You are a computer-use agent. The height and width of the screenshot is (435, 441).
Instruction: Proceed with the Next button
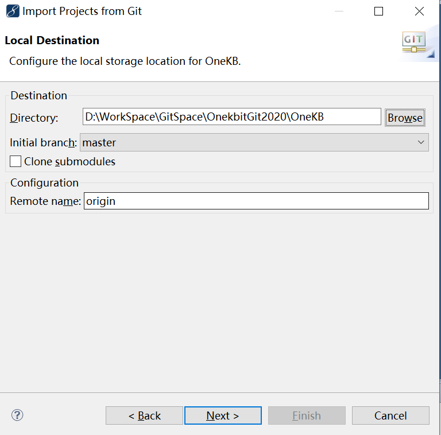pos(223,415)
